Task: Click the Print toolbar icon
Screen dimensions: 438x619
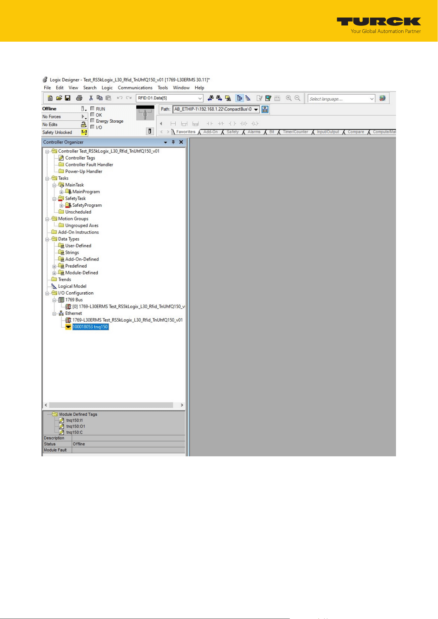Action: (x=79, y=98)
